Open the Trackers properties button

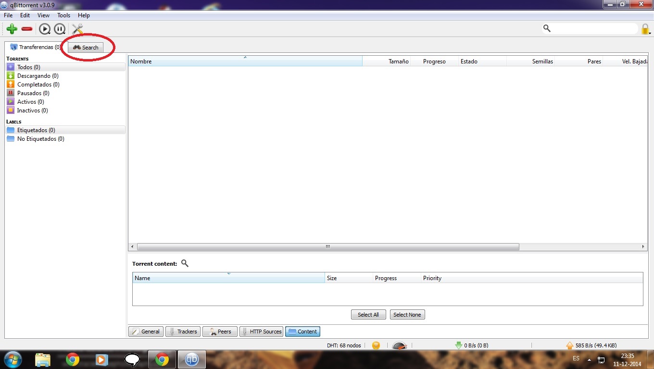[x=183, y=332]
